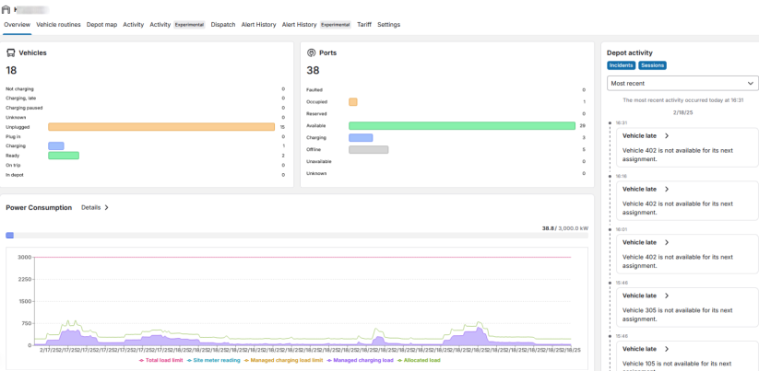Open the Depot map tab
The image size is (759, 371).
pos(103,25)
